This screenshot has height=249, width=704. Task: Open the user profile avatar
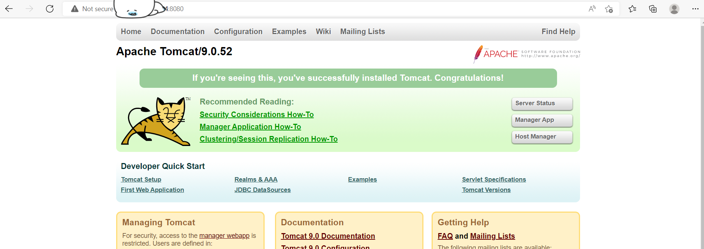674,9
